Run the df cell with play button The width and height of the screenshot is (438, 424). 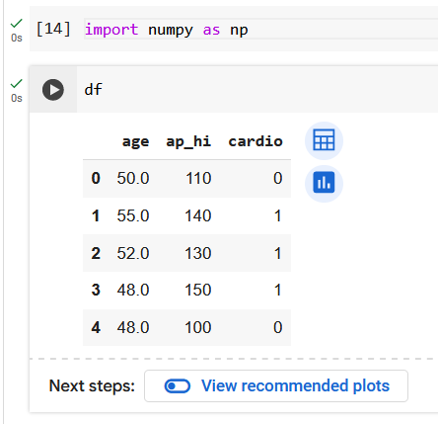coord(53,90)
